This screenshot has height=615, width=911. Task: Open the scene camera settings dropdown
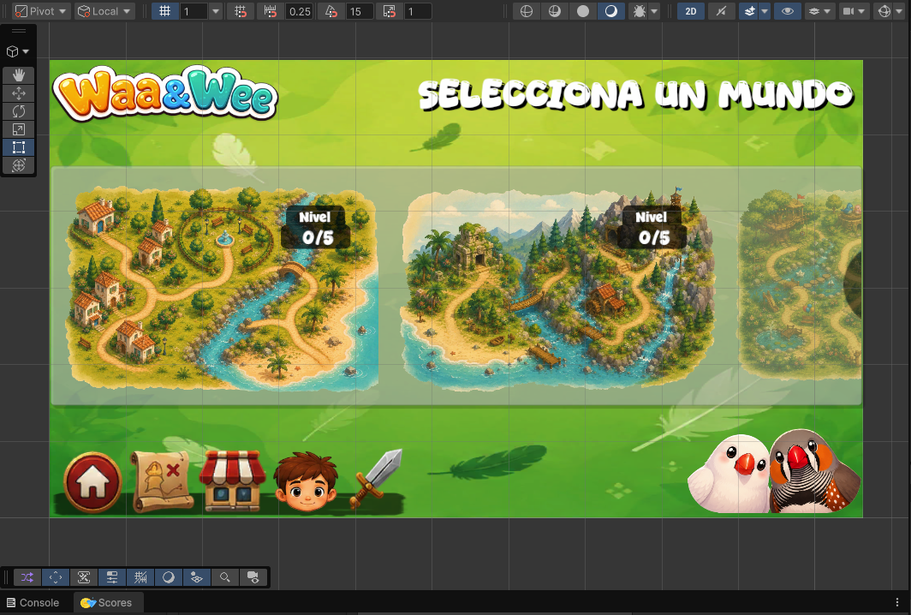(x=854, y=11)
